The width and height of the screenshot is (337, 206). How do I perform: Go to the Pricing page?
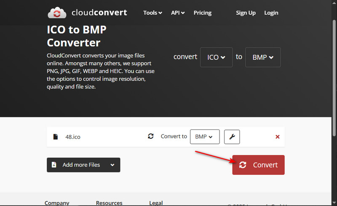[x=203, y=13]
